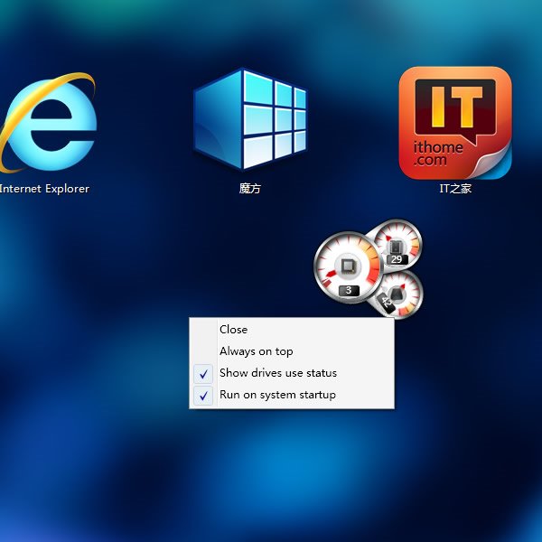This screenshot has height=542, width=542.
Task: Click the memory gauge showing 29
Action: coord(397,244)
